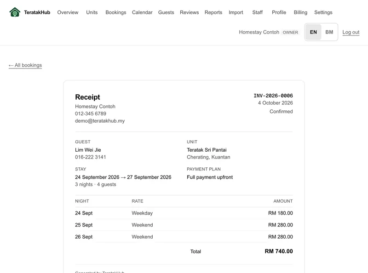Open the Profile page
The width and height of the screenshot is (368, 273).
(279, 12)
